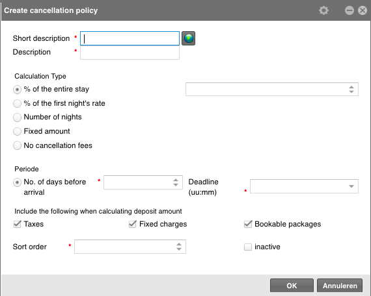Select '% of the first night's rate'
371x296 pixels.
17,103
